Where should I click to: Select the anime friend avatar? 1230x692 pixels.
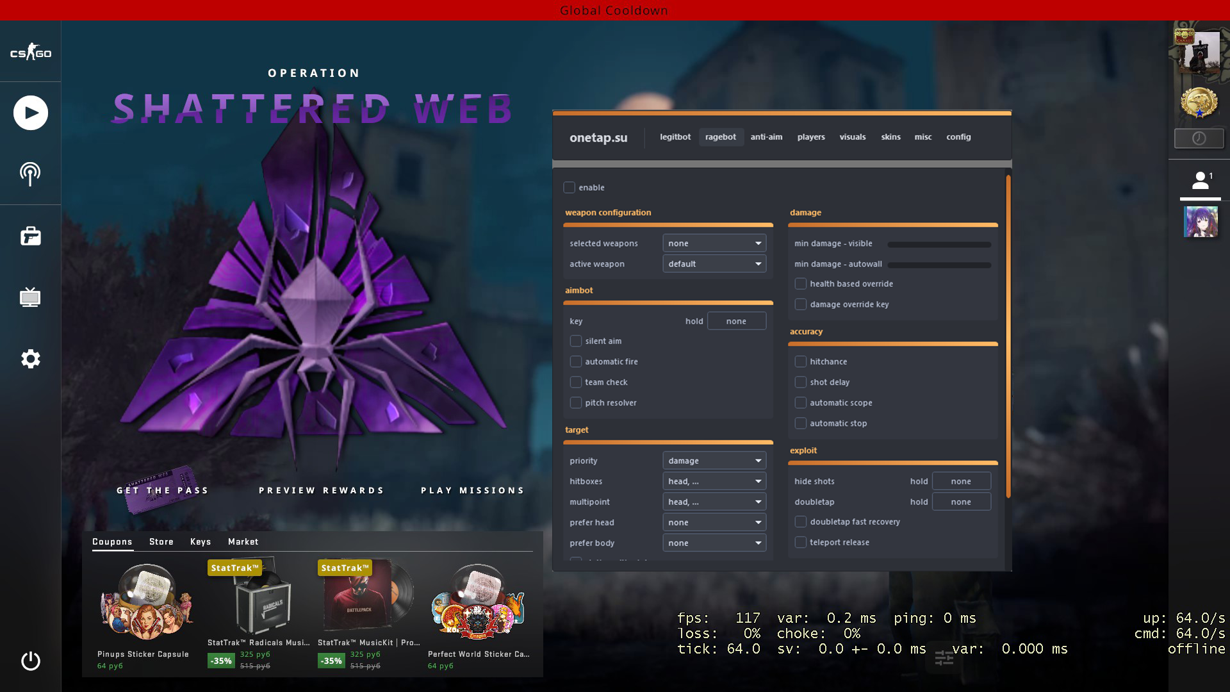pos(1201,222)
